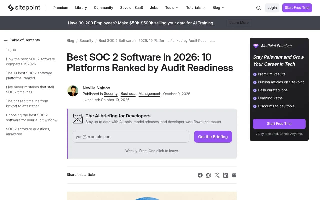Jump to 'The 10 best SOC 2 software platforms'
Image resolution: width=320 pixels, height=200 pixels.
coord(29,76)
